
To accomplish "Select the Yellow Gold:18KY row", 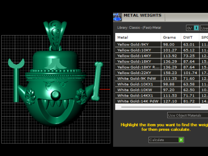I will coord(162,62).
